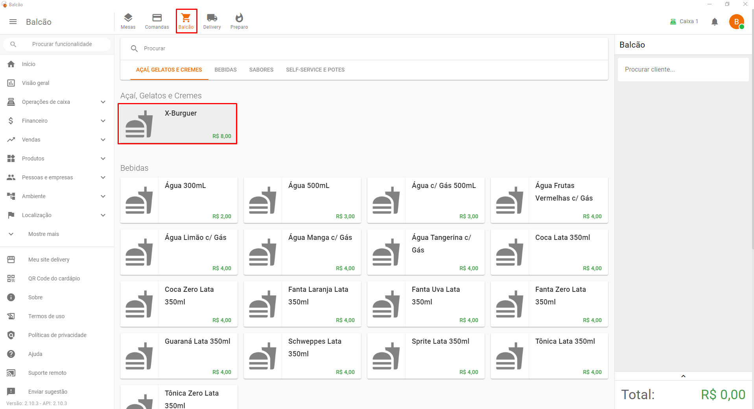Image resolution: width=754 pixels, height=409 pixels.
Task: Add Fanta Laranja Lata 350ml card
Action: [302, 304]
